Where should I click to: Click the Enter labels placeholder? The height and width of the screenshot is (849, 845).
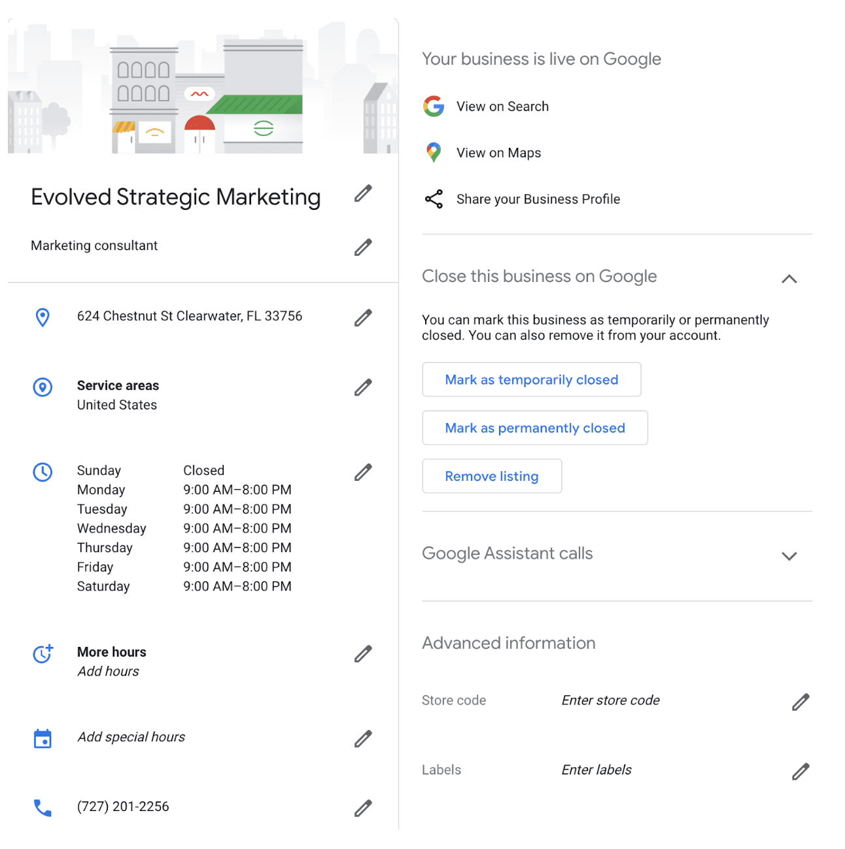(x=596, y=770)
